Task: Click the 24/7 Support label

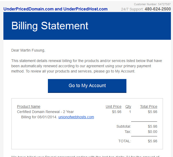Action: tap(132, 9)
